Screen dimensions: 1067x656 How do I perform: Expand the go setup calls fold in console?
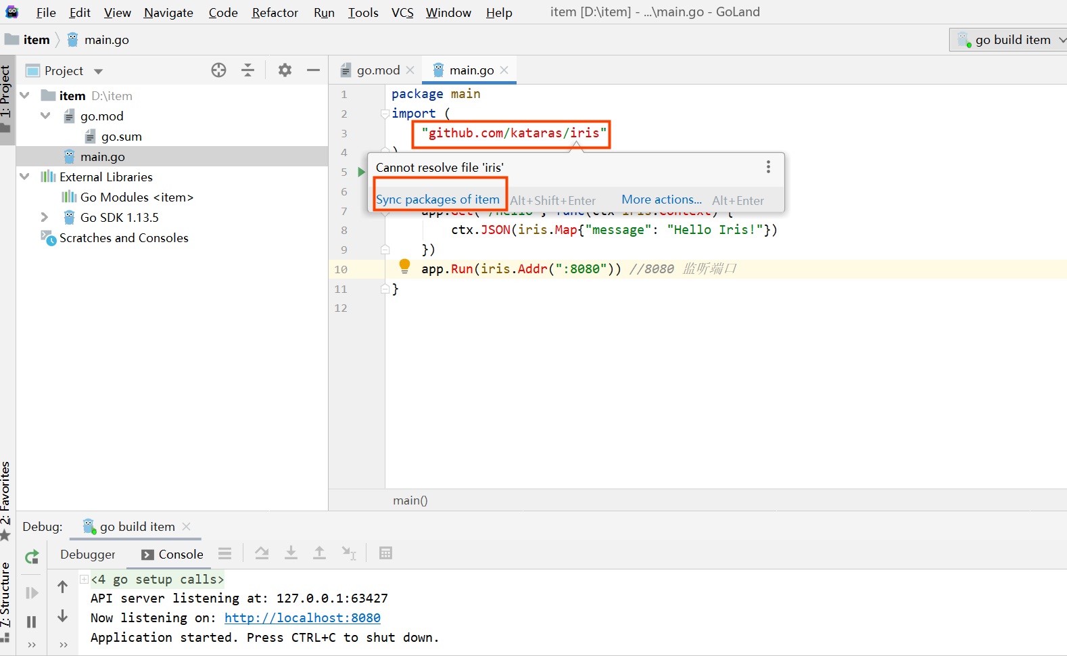click(84, 579)
